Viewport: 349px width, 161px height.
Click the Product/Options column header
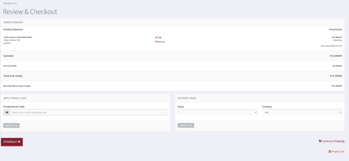pos(13,29)
